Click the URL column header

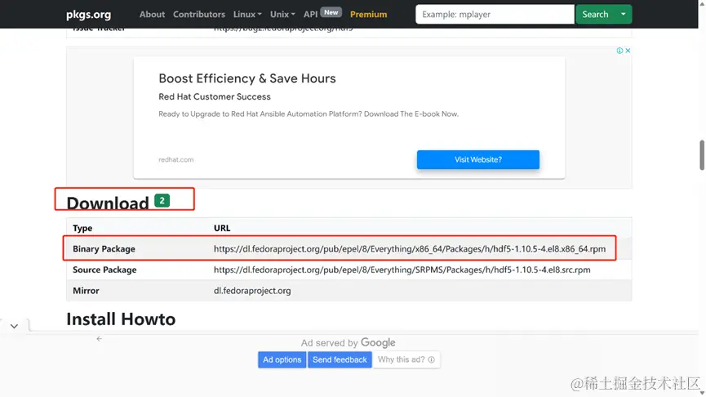coord(222,228)
